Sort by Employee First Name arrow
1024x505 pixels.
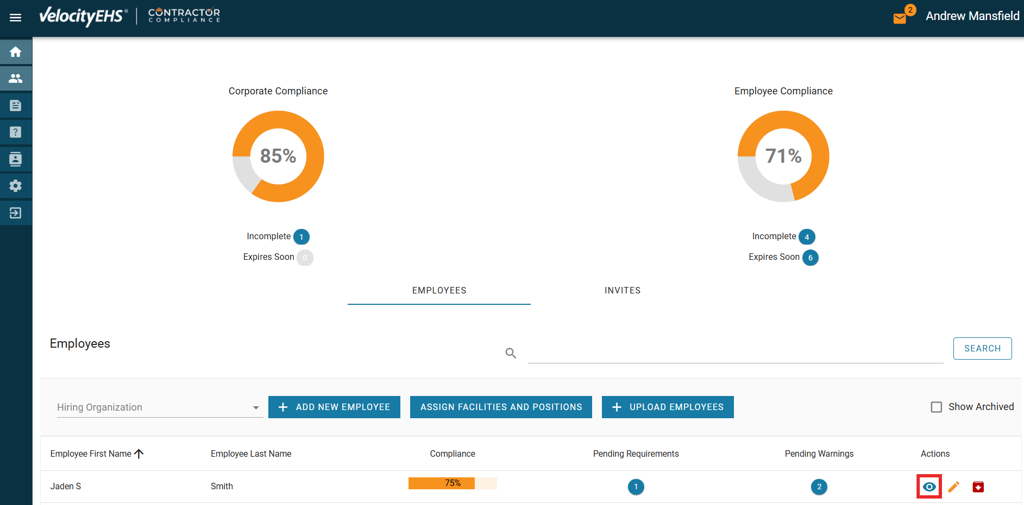tap(139, 453)
